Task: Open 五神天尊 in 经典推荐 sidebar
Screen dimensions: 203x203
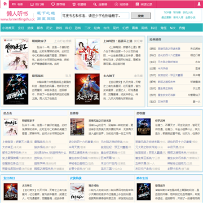Action: 163,101
